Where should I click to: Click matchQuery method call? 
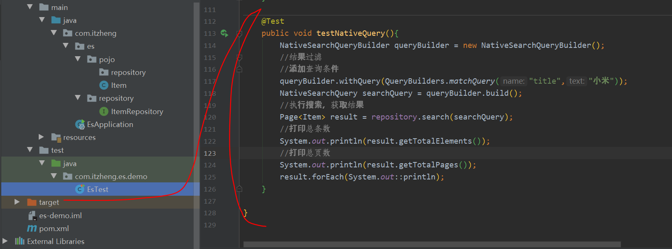click(472, 81)
